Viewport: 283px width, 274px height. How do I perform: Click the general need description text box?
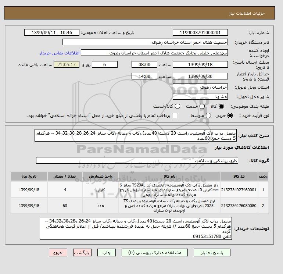pos(136,135)
